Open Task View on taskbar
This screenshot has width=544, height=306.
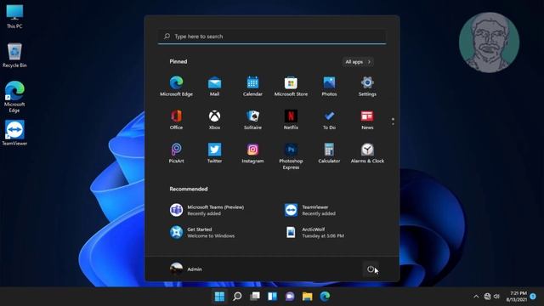point(255,297)
